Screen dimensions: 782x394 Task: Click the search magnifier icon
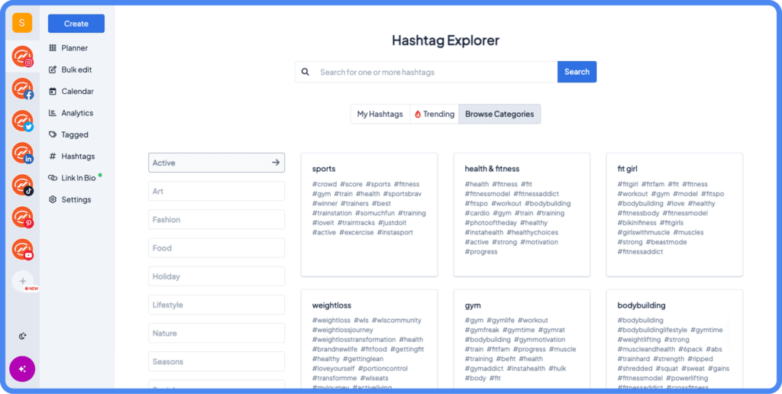tap(305, 72)
